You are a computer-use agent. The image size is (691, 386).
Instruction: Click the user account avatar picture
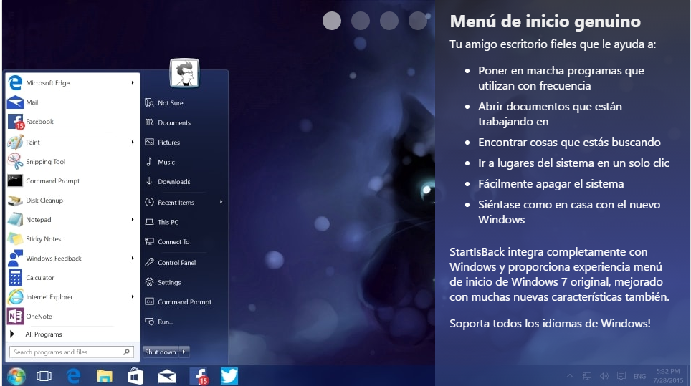tap(184, 73)
